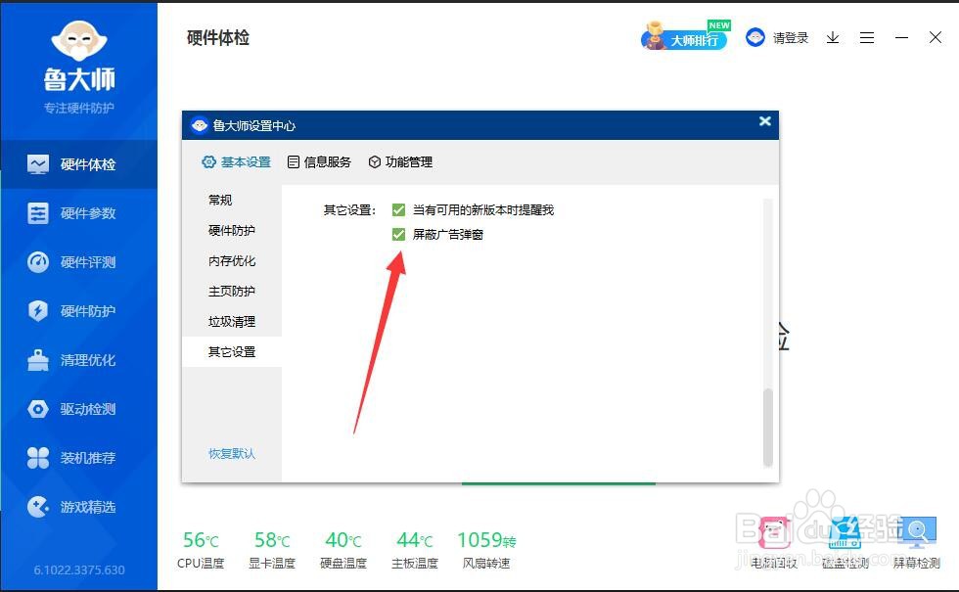
Task: Select 清理优化 cleanup section
Action: (79, 360)
